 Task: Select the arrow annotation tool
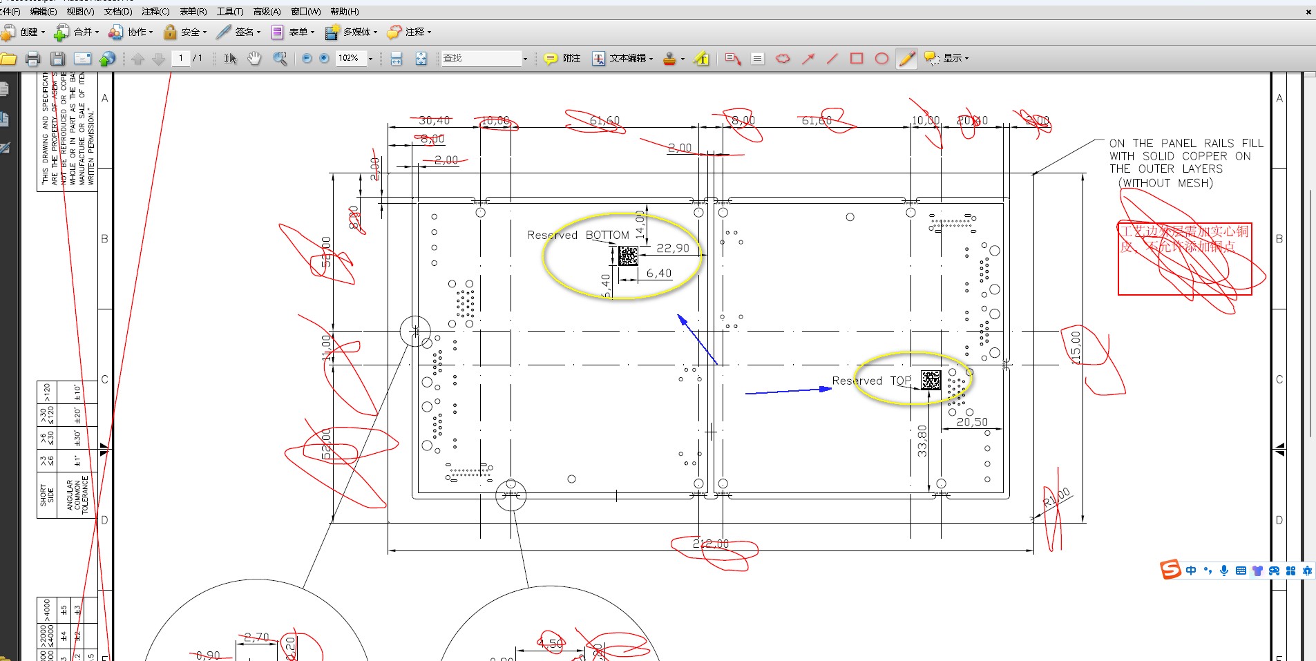point(808,59)
